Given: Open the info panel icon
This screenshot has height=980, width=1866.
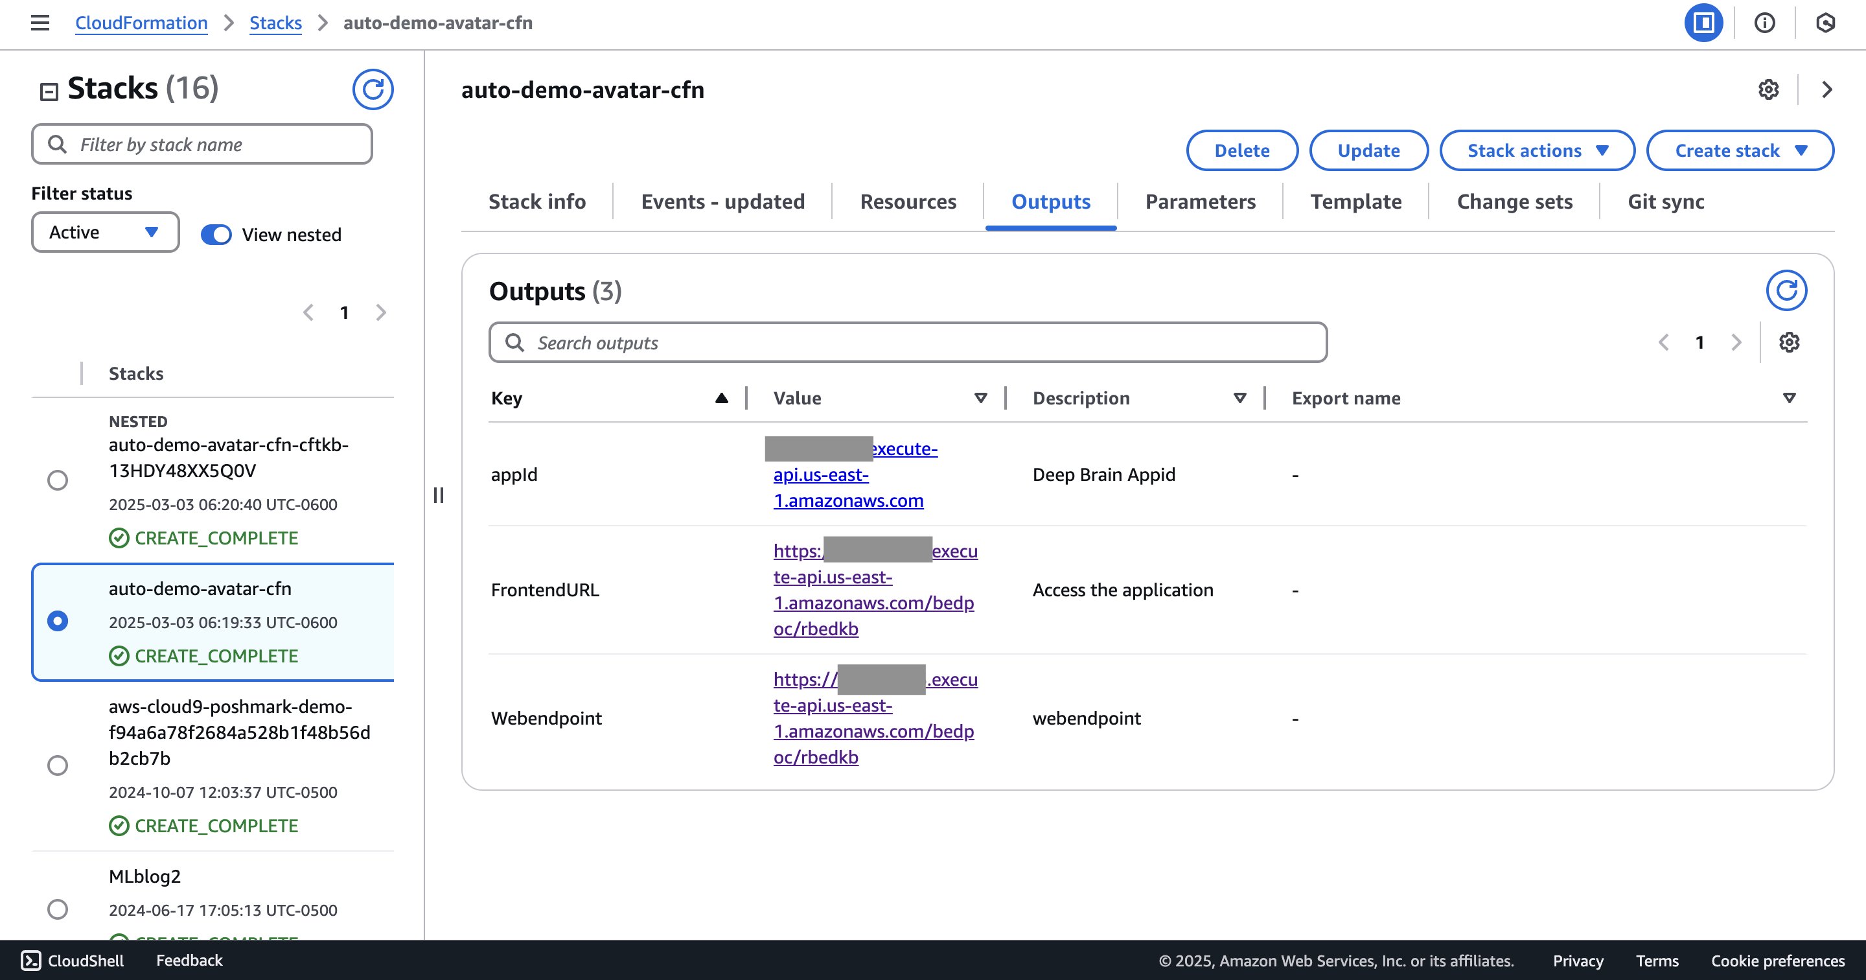Looking at the screenshot, I should click(x=1764, y=23).
